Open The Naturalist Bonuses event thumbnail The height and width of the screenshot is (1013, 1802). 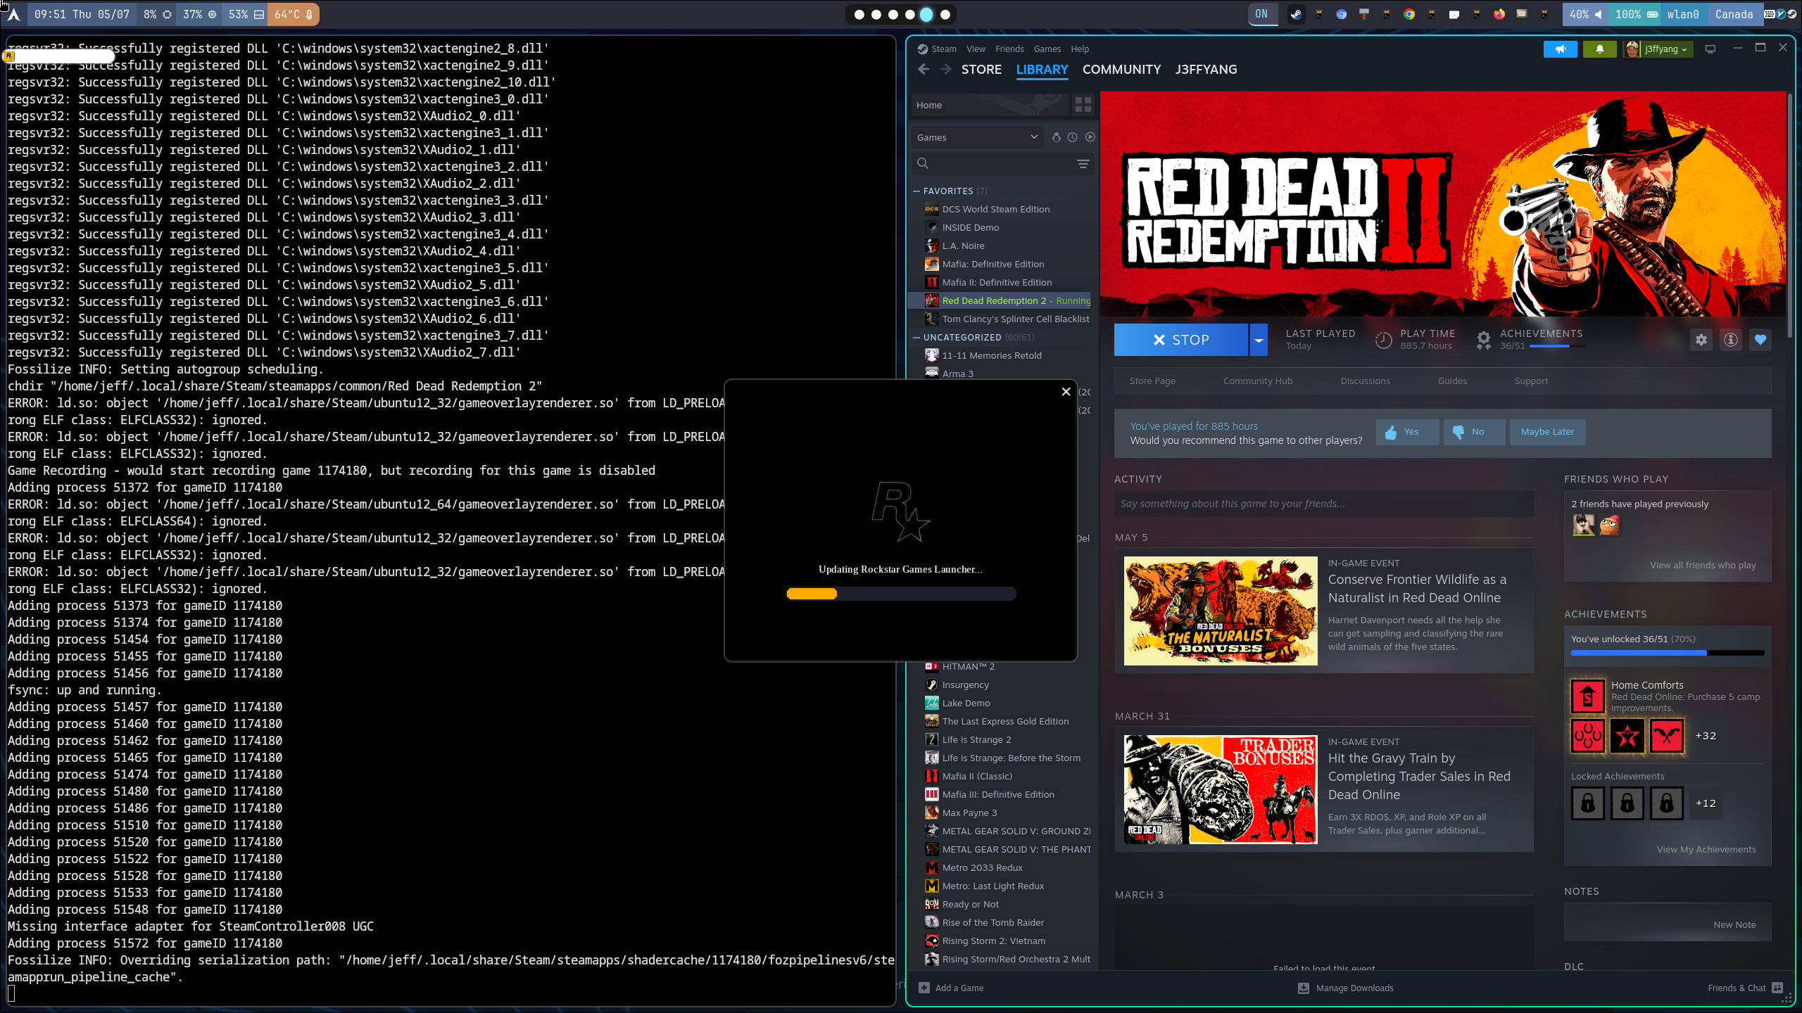(x=1221, y=611)
